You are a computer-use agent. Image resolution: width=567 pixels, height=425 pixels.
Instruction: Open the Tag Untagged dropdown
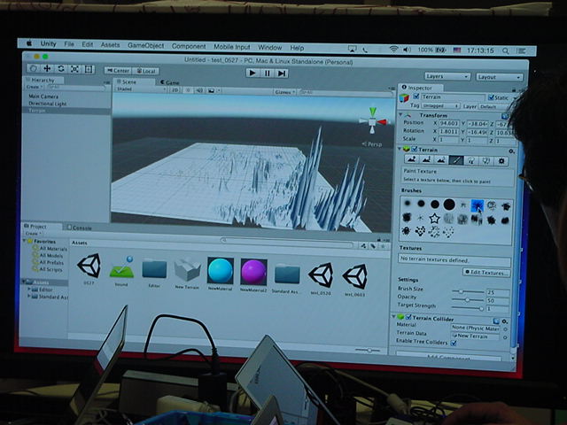coord(440,106)
